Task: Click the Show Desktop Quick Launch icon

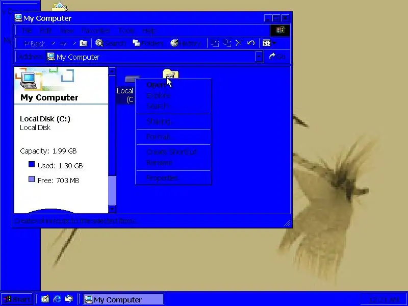Action: pos(45,299)
